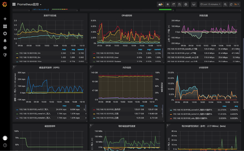
Task: Open the Create plus menu in sidebar
Action: [x=5, y=19]
